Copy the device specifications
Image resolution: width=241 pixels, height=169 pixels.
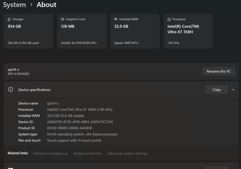[217, 89]
